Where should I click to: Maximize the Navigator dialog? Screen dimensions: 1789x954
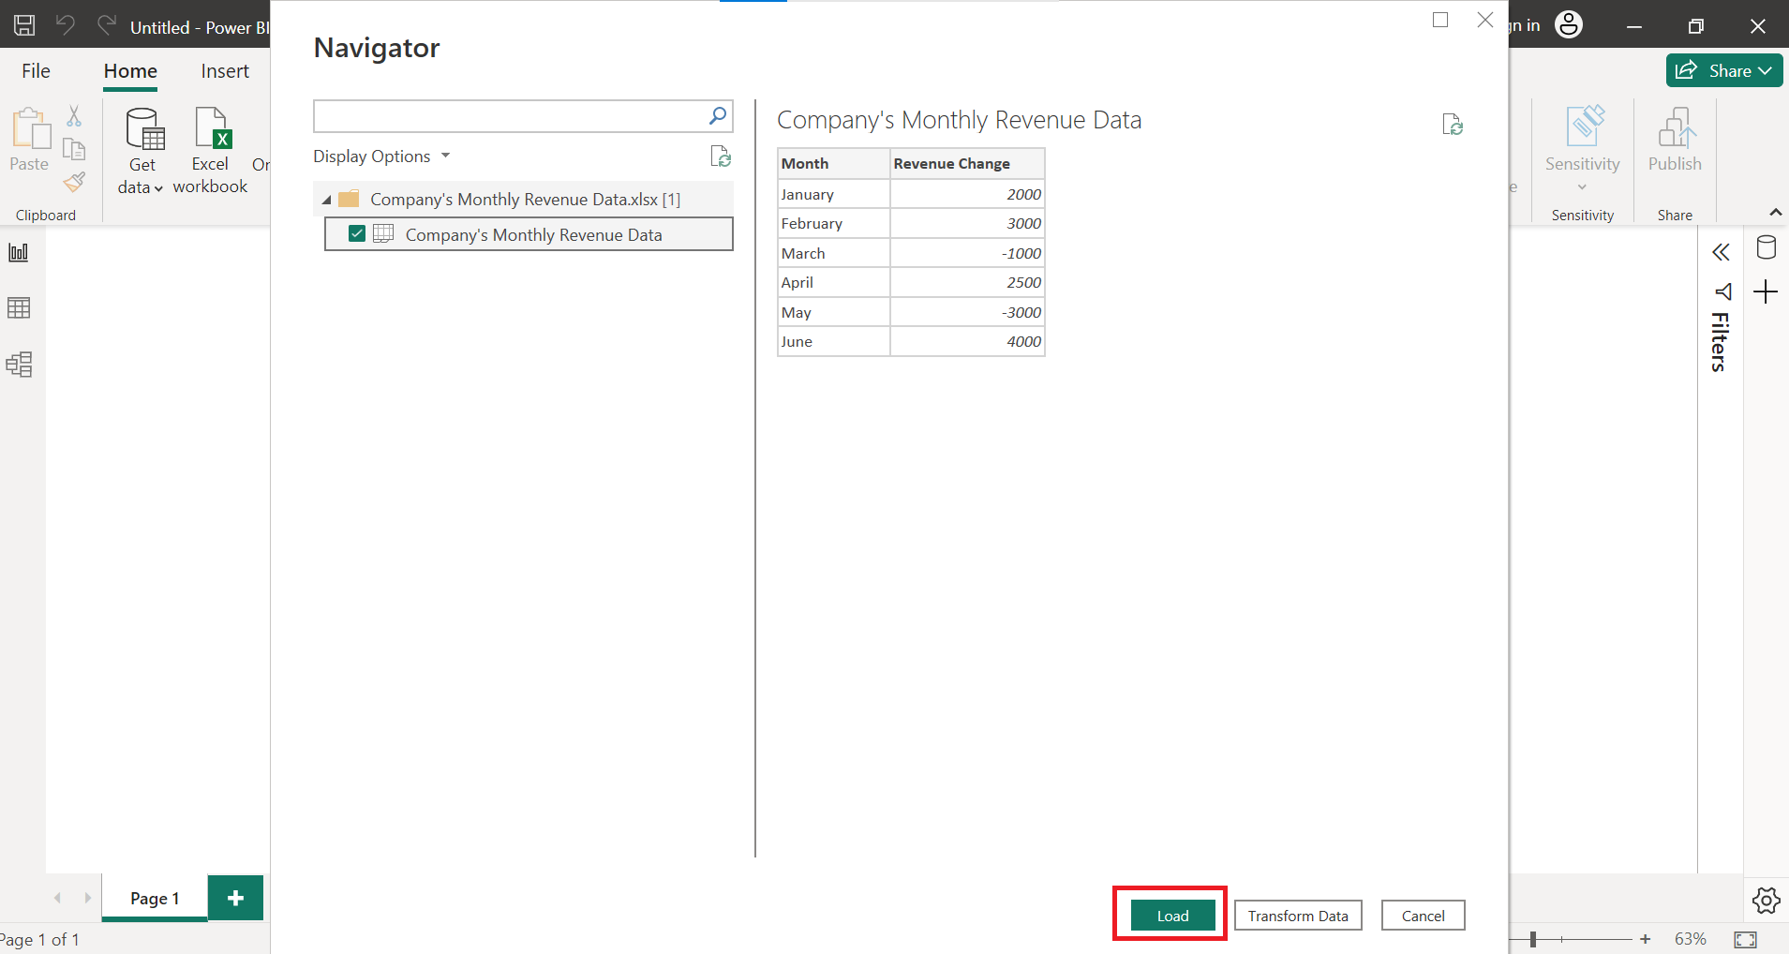[x=1440, y=20]
